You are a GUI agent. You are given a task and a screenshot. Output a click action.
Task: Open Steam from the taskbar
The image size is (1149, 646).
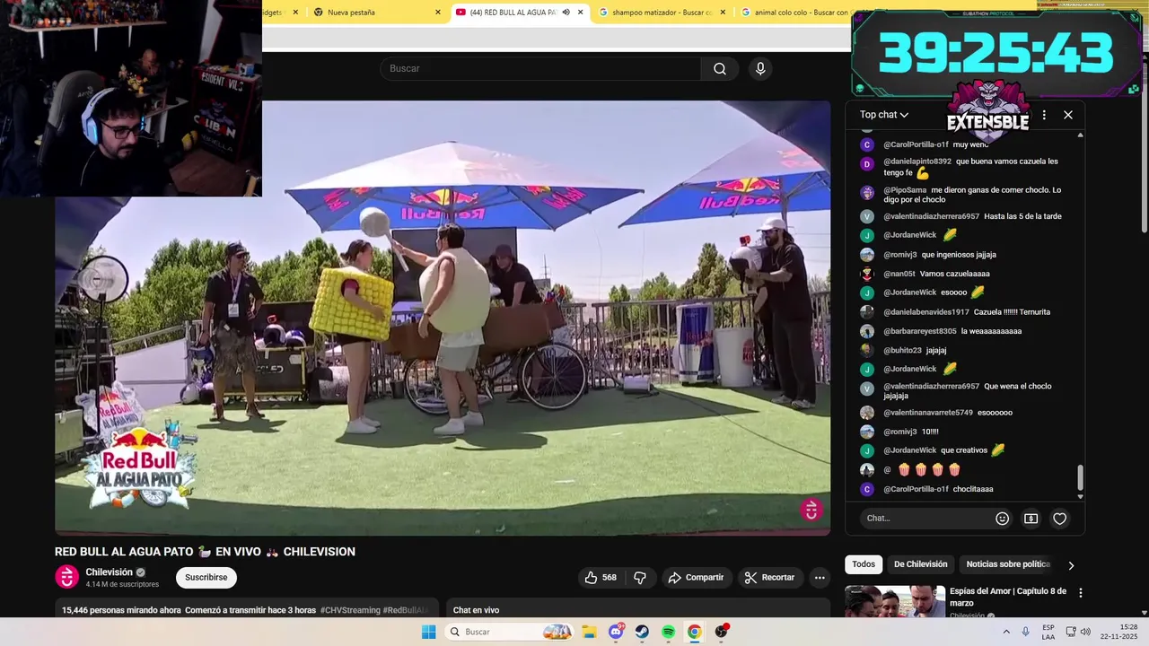pyautogui.click(x=642, y=632)
